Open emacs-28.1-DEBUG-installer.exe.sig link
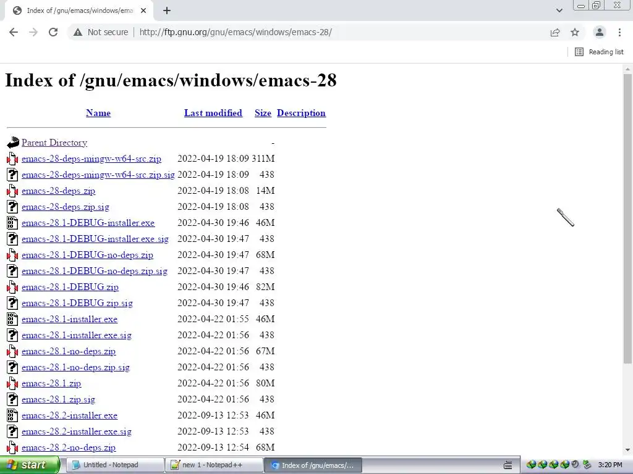The height and width of the screenshot is (474, 633). pyautogui.click(x=95, y=239)
